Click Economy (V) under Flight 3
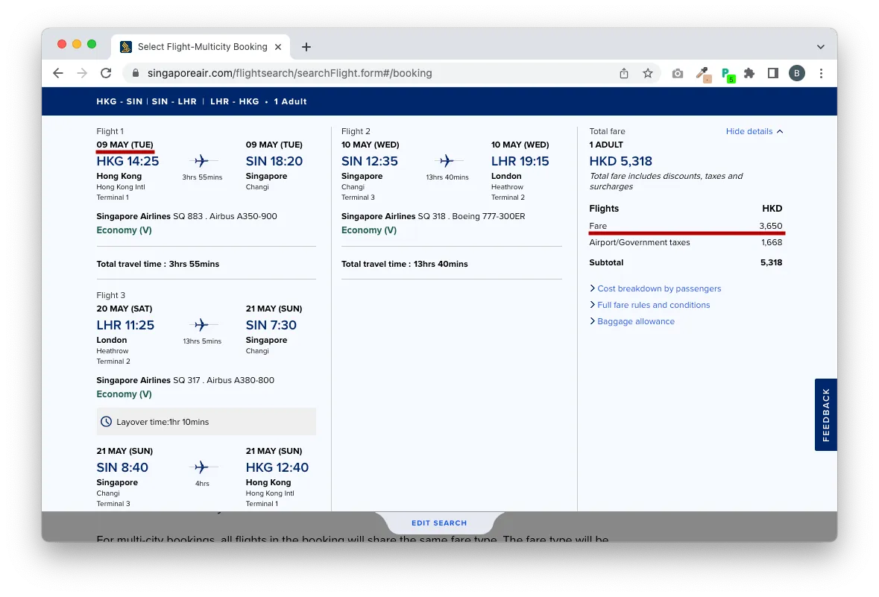This screenshot has height=597, width=879. click(x=124, y=394)
